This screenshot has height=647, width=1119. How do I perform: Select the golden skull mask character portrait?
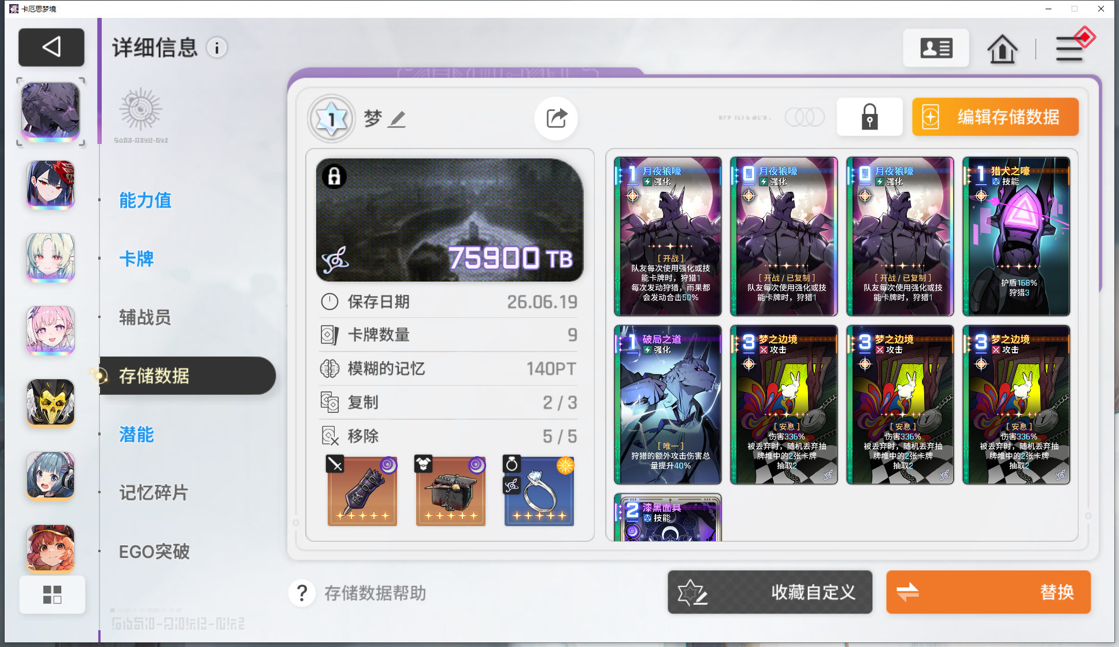pyautogui.click(x=51, y=404)
